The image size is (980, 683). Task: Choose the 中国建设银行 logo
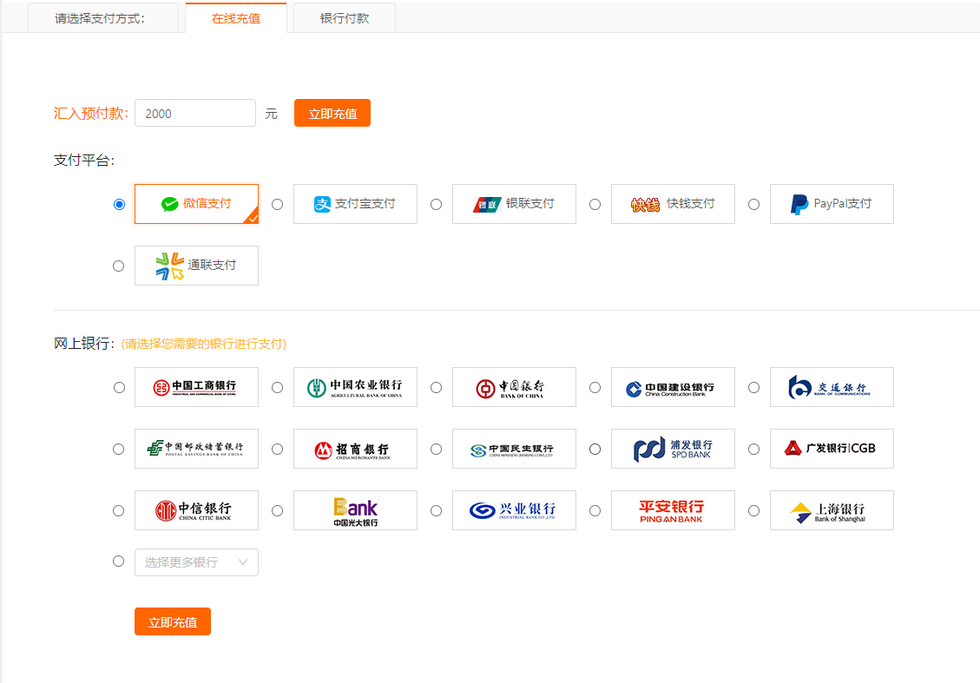(673, 387)
